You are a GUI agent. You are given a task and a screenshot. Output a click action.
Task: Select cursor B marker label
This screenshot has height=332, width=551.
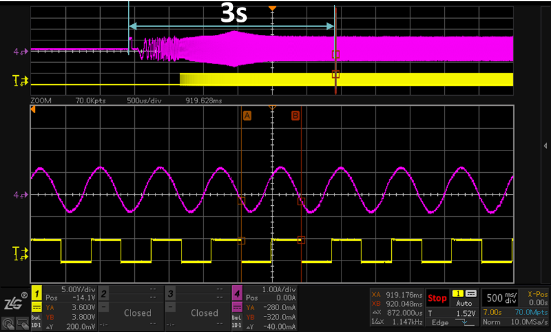(x=295, y=116)
